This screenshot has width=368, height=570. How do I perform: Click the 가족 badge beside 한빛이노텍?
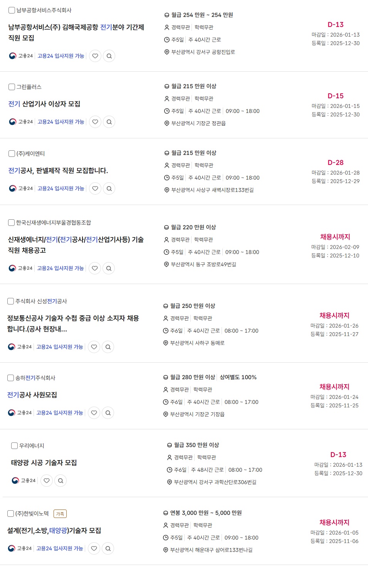pyautogui.click(x=60, y=514)
